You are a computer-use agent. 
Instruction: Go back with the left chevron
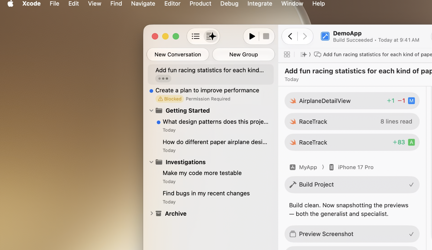click(x=290, y=36)
